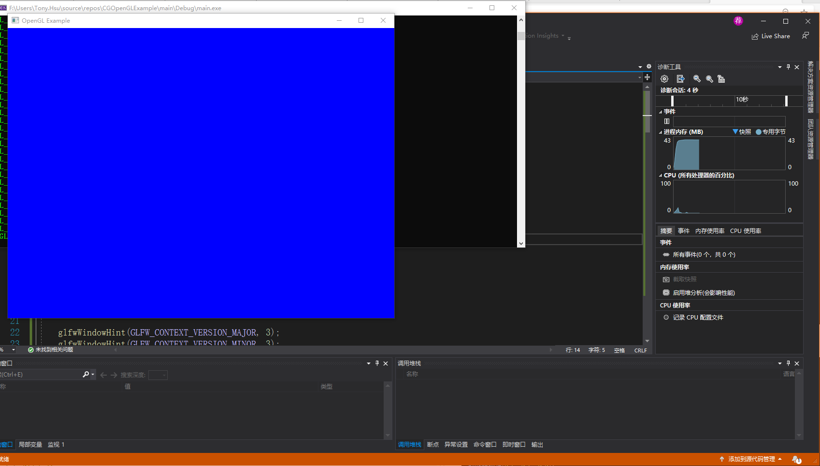Click forward search arrow
Viewport: 820px width, 466px height.
click(x=114, y=375)
